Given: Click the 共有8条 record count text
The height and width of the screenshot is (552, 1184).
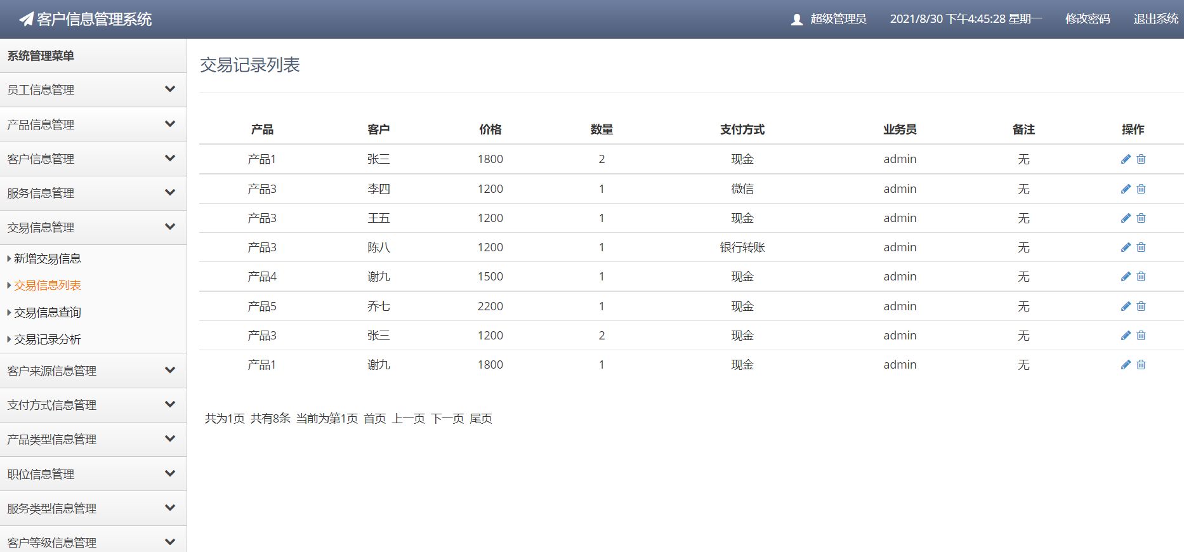Looking at the screenshot, I should (270, 419).
